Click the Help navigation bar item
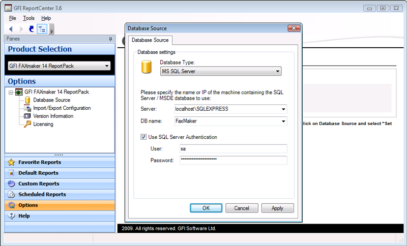 pyautogui.click(x=60, y=216)
